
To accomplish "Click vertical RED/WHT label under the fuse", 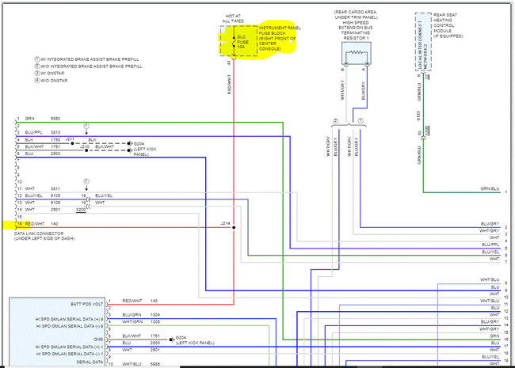I will point(229,85).
